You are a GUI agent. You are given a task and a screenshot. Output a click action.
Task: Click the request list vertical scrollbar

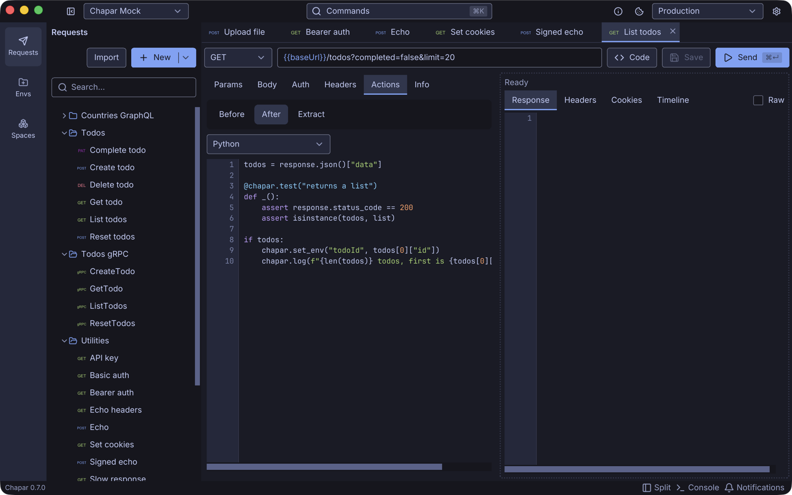[198, 246]
